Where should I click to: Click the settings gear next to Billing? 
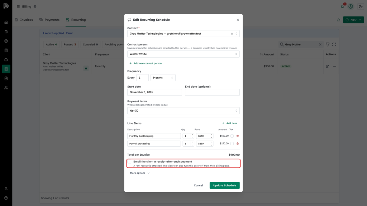pyautogui.click(x=35, y=6)
